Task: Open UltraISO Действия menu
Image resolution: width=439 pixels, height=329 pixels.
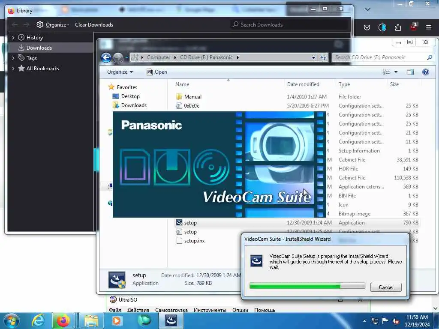Action: tap(138, 310)
